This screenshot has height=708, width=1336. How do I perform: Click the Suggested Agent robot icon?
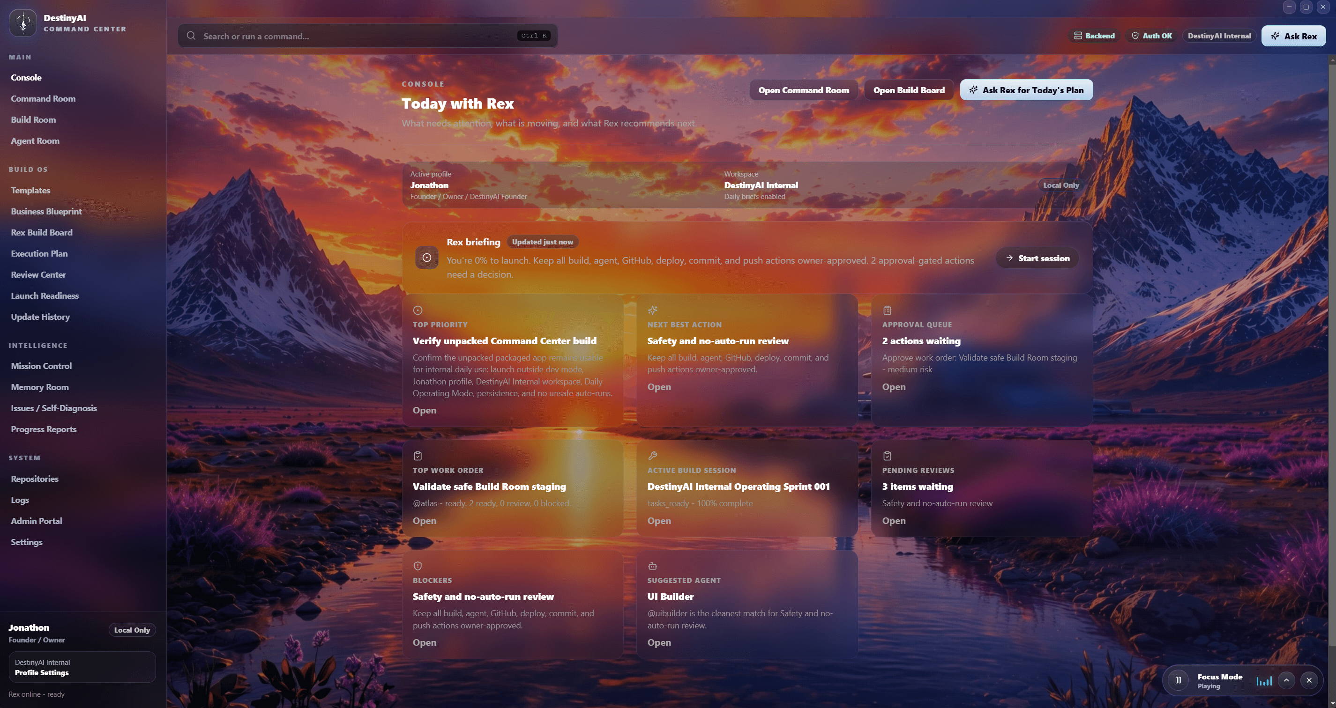click(x=652, y=566)
